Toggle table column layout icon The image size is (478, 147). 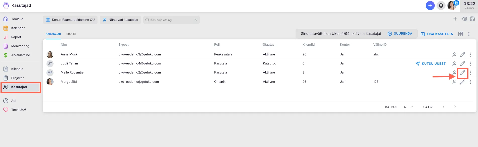pyautogui.click(x=460, y=34)
